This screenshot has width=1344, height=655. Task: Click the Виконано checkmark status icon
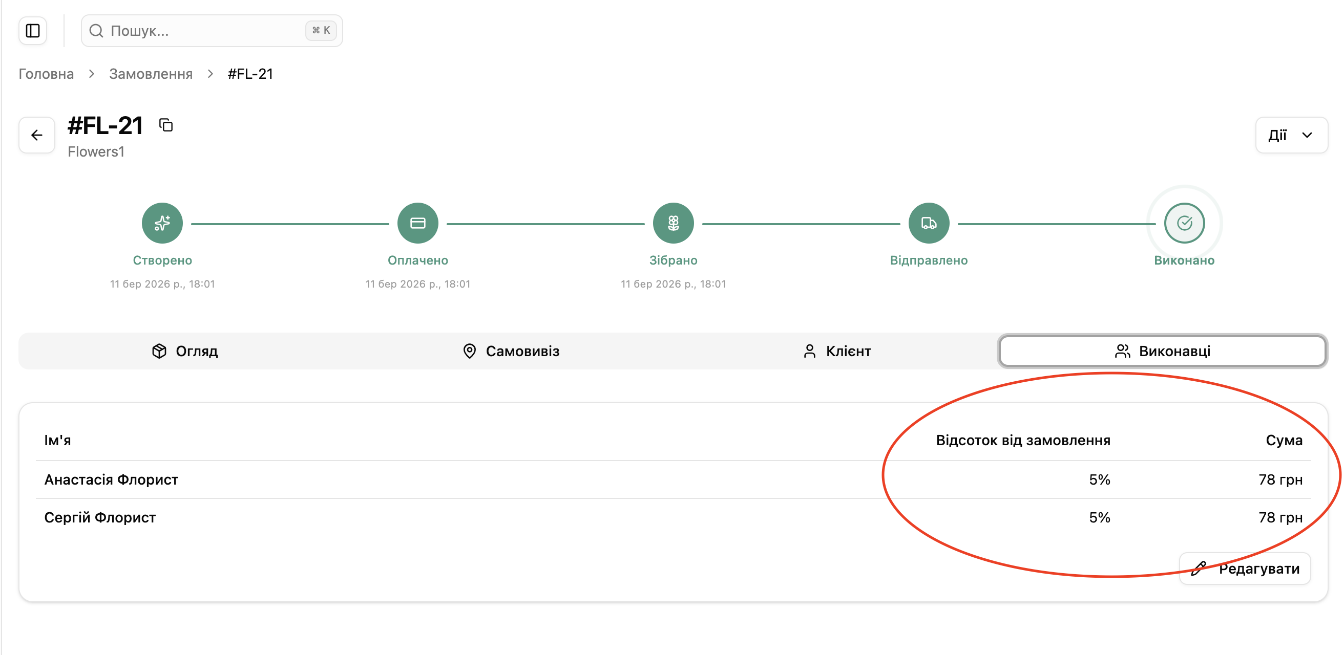[1184, 223]
